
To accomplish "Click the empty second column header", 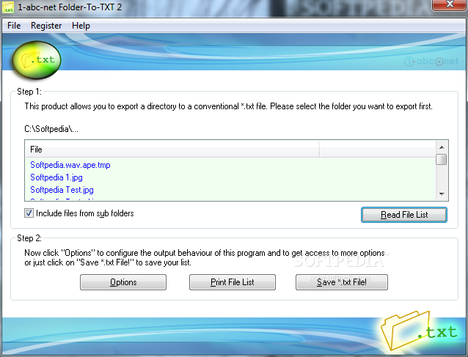I will 377,150.
